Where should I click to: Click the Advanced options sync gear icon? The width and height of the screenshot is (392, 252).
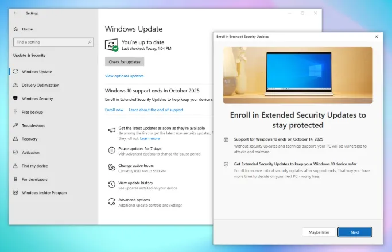tap(112, 201)
